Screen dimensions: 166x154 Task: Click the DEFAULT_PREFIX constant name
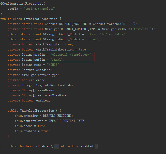(68, 34)
